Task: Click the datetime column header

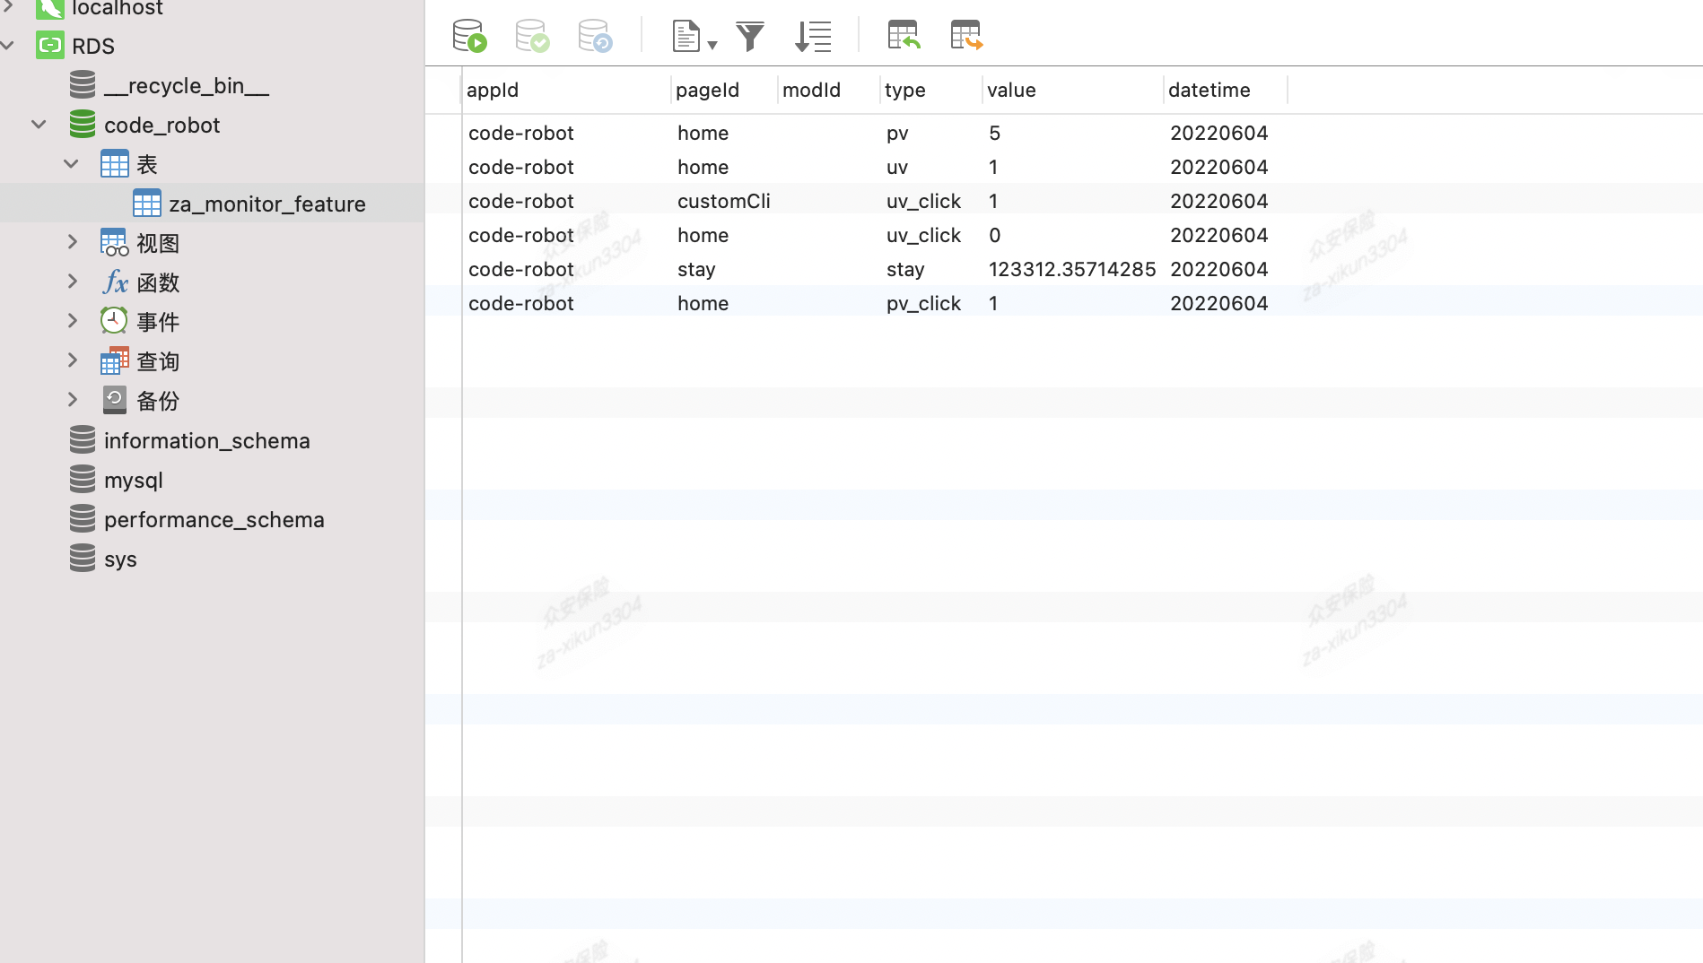Action: [x=1226, y=90]
